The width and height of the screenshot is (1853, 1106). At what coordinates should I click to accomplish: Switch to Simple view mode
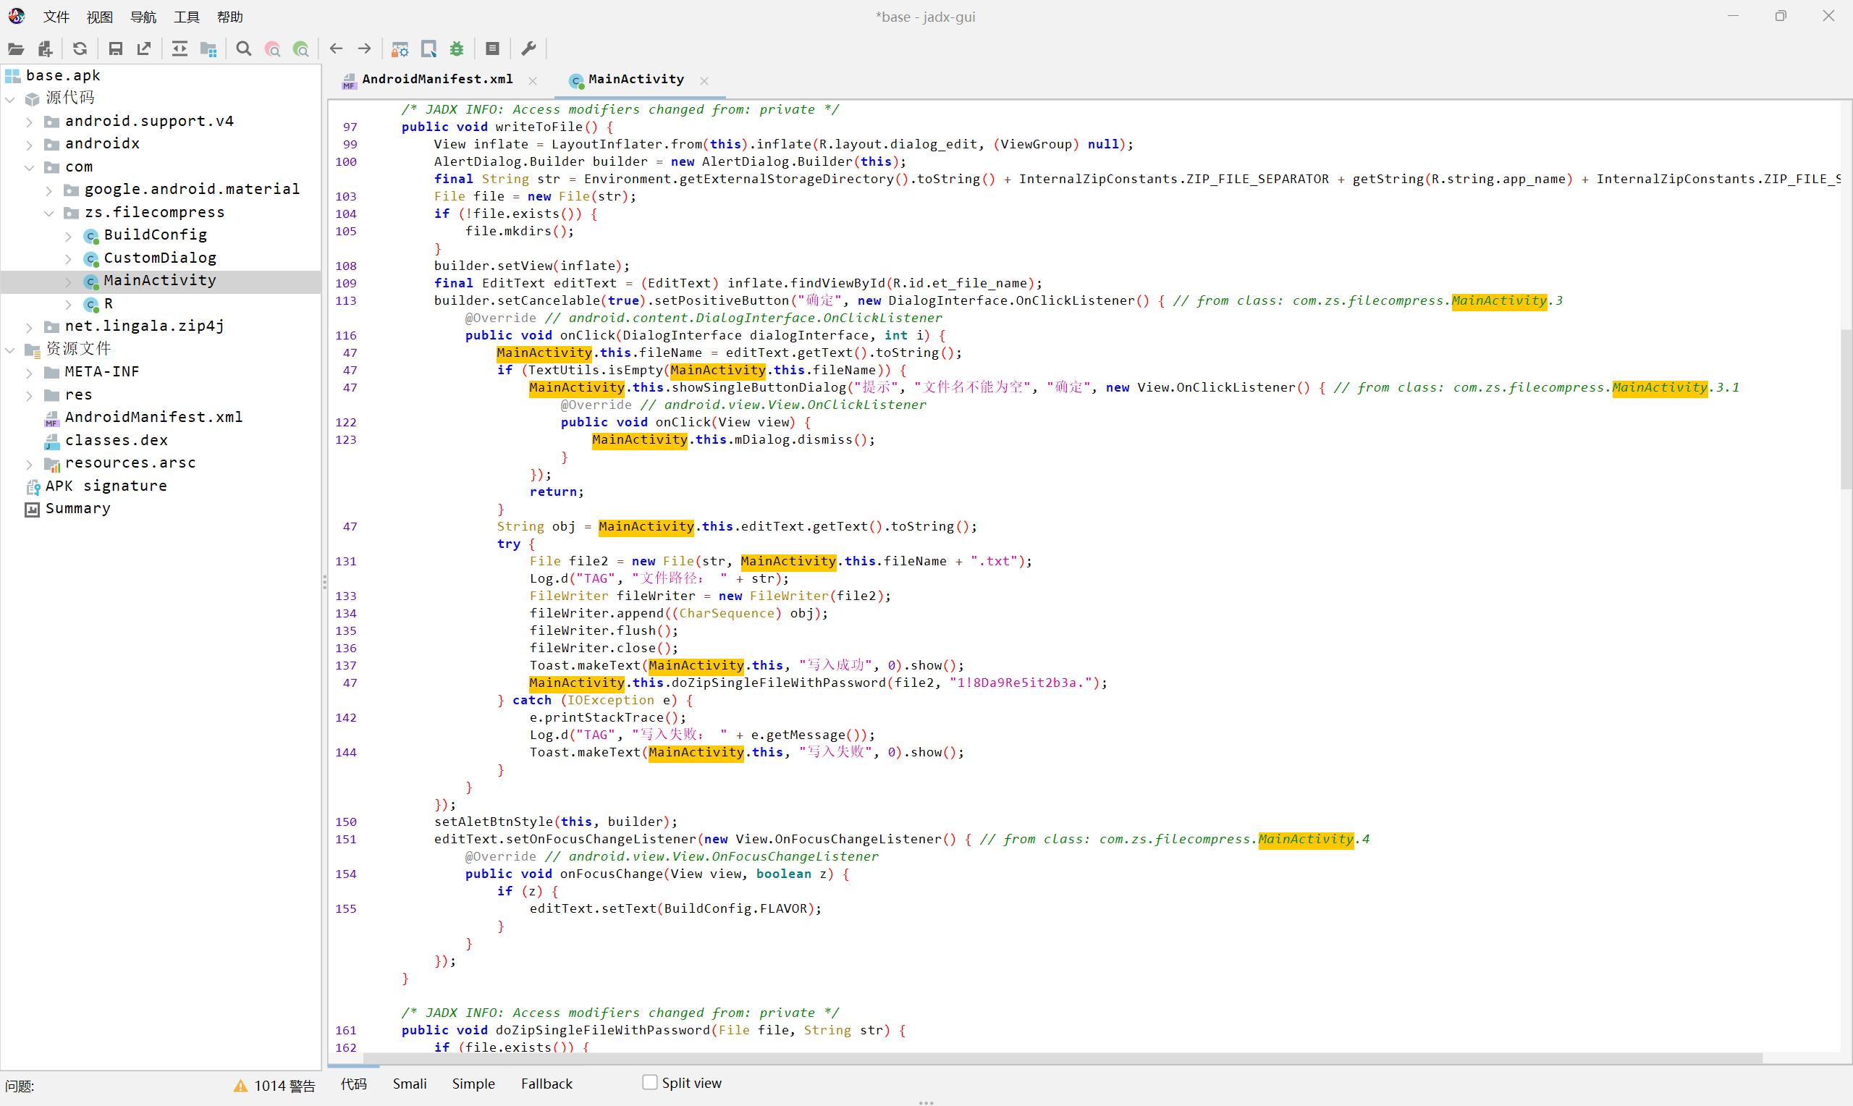coord(473,1084)
